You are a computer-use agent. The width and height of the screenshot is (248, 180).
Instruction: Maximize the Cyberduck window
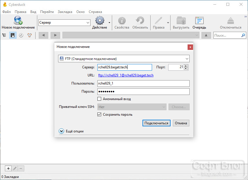pos(228,4)
